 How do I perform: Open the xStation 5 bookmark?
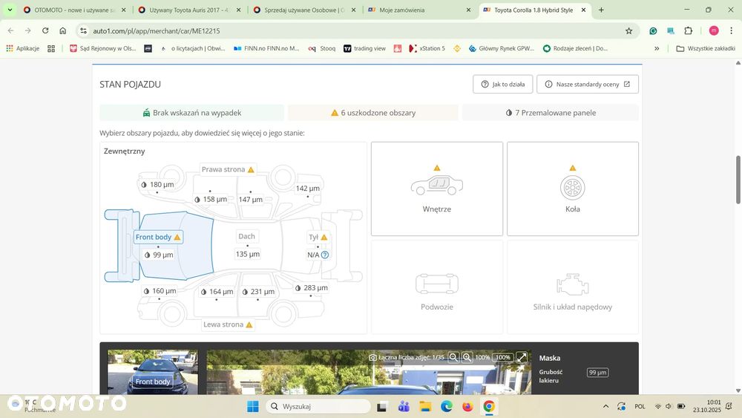click(x=427, y=48)
